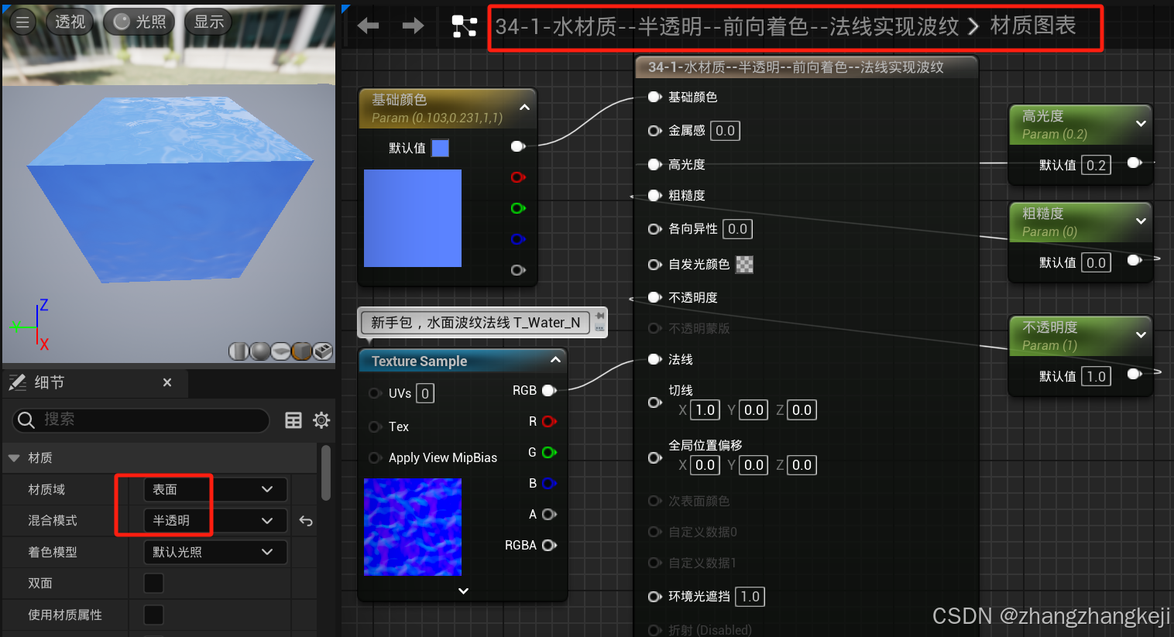Click the hamburger menu icon in the viewport
1174x637 pixels.
point(22,22)
